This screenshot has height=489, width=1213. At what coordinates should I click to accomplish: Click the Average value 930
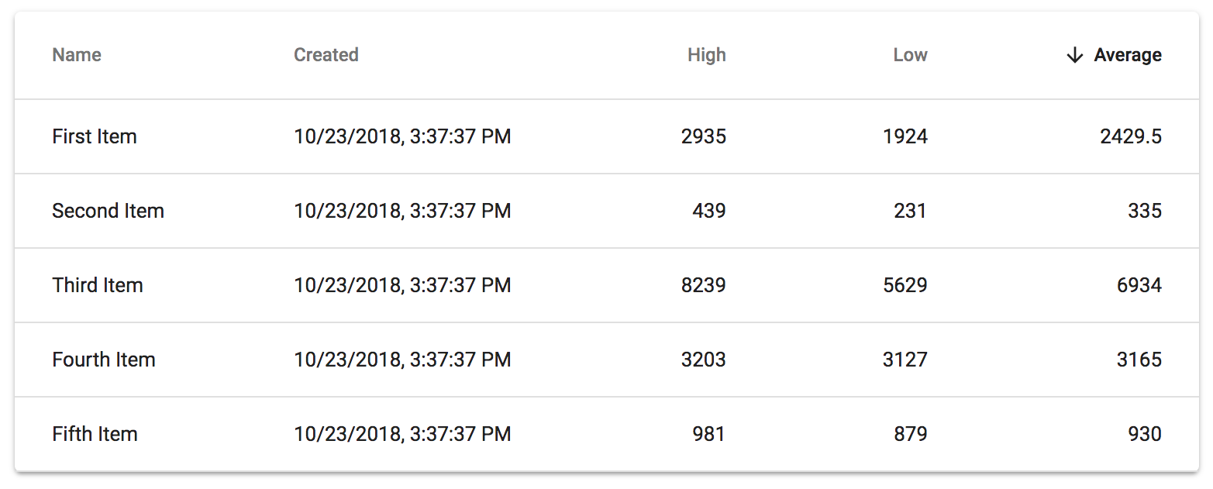coord(1145,434)
